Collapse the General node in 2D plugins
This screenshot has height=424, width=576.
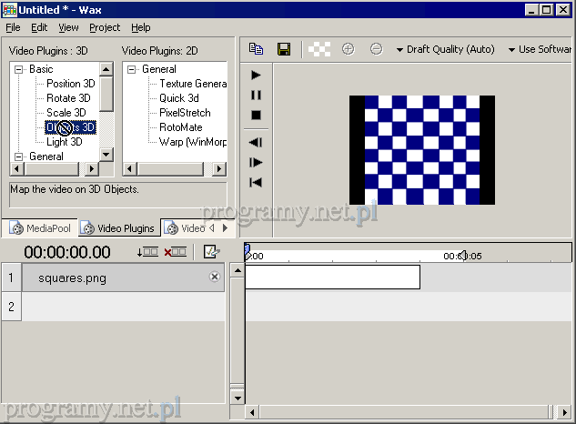tap(132, 69)
